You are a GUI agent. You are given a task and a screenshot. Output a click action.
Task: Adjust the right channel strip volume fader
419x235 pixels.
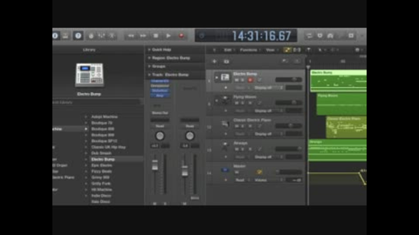(185, 171)
